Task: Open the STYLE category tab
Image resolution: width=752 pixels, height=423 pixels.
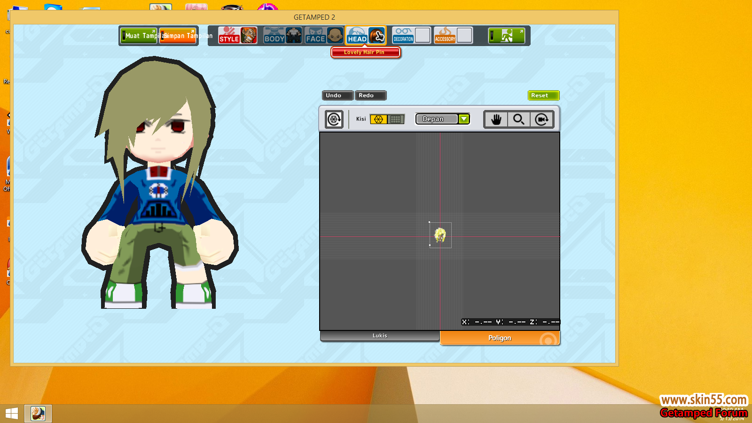Action: [x=229, y=35]
